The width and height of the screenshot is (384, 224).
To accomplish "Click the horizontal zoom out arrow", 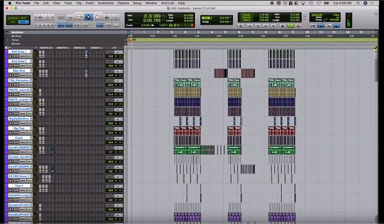I will coord(36,17).
